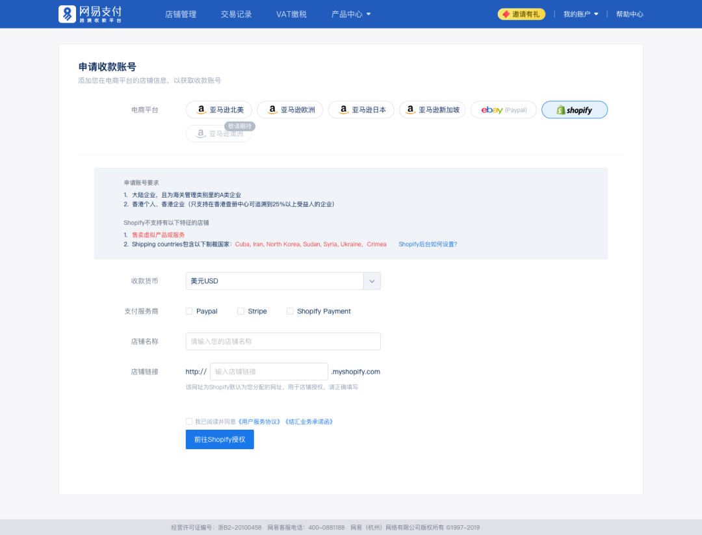This screenshot has width=702, height=535.
Task: Click the 前往Shopify授权 button
Action: (x=219, y=439)
